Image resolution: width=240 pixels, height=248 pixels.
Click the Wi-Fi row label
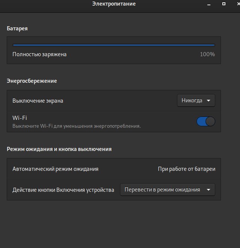tap(19, 118)
